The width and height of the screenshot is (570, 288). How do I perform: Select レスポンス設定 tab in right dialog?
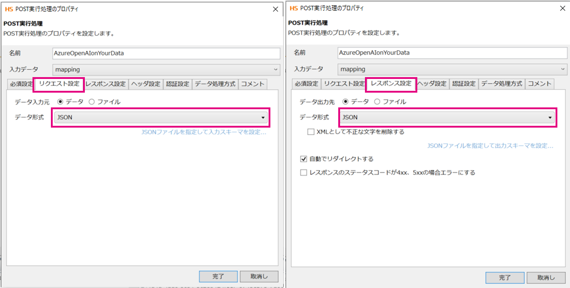tap(391, 84)
